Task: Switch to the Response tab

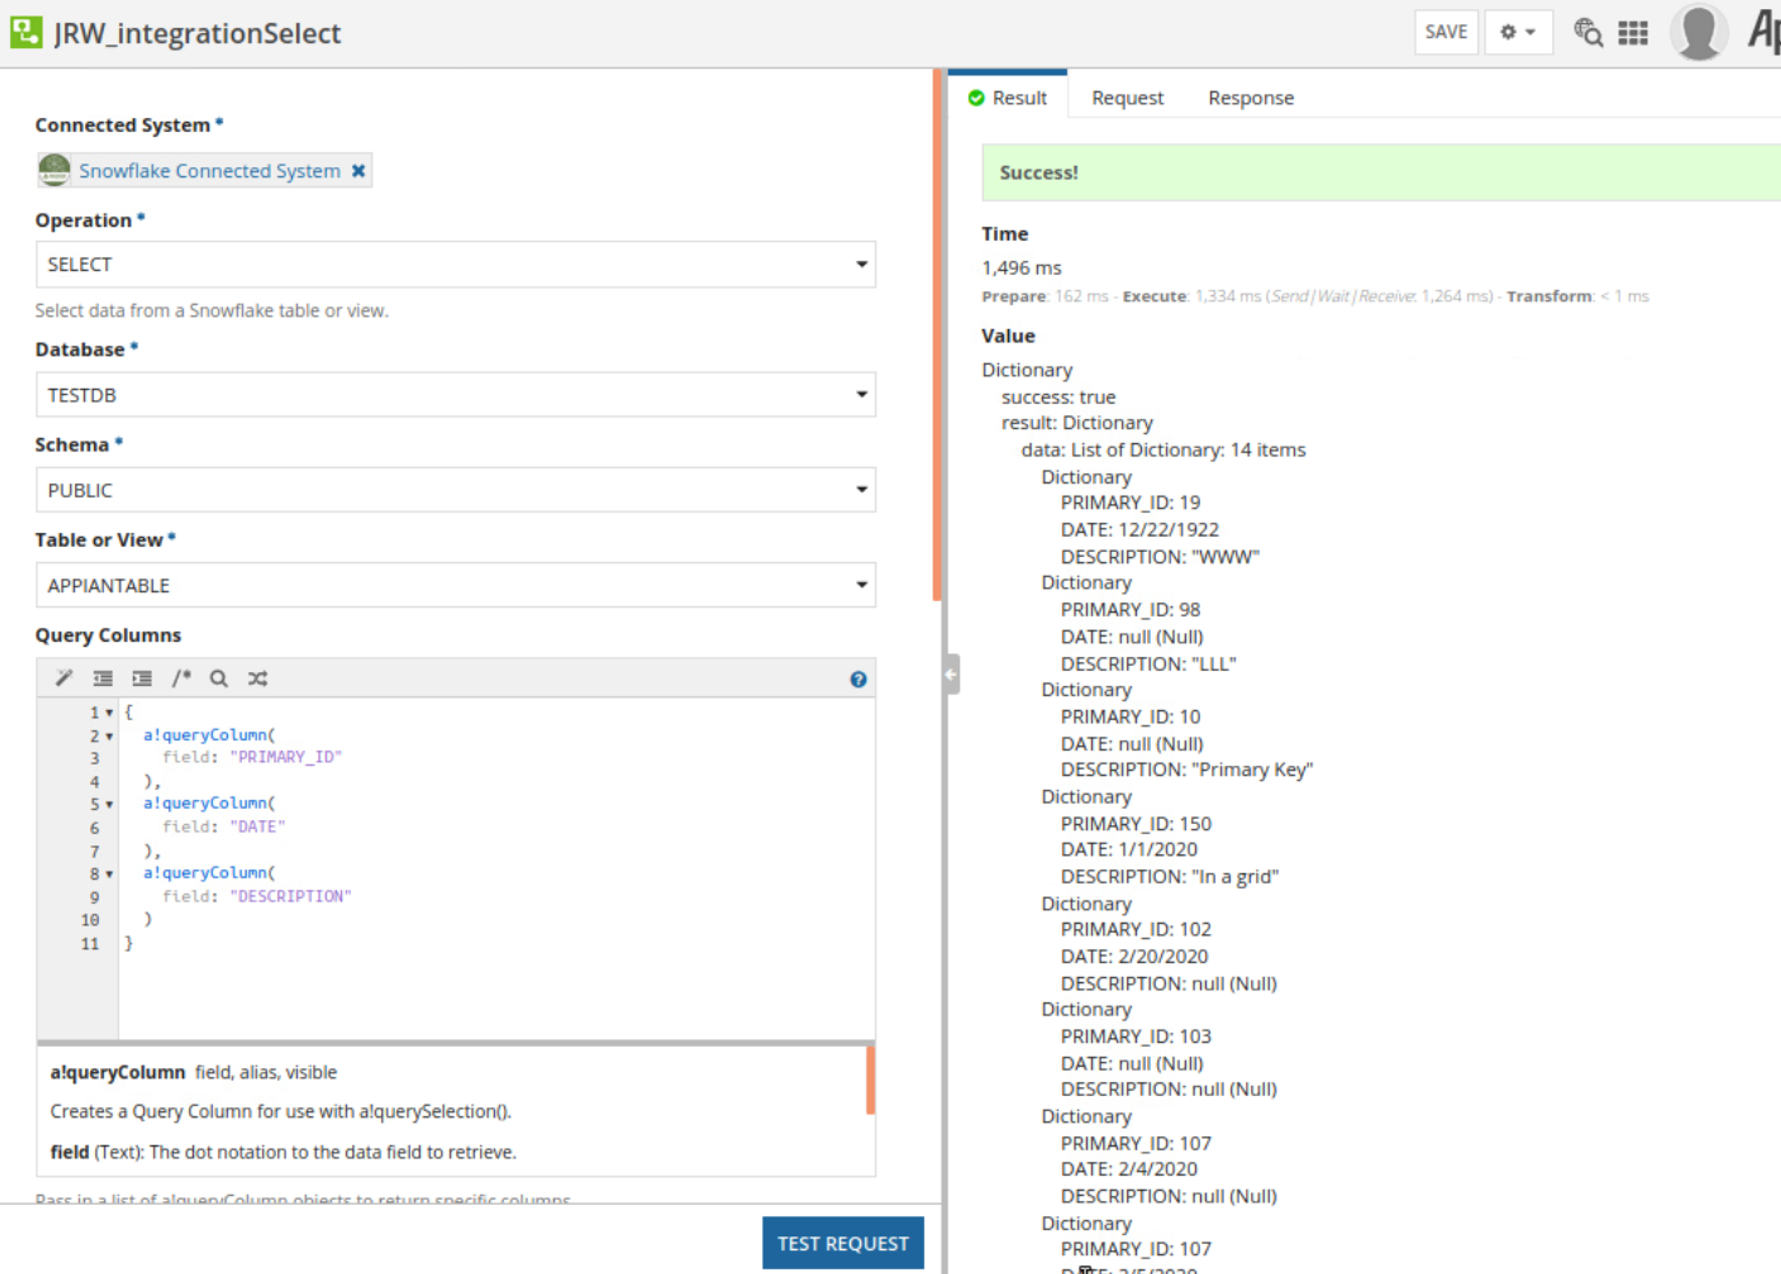Action: (x=1250, y=98)
